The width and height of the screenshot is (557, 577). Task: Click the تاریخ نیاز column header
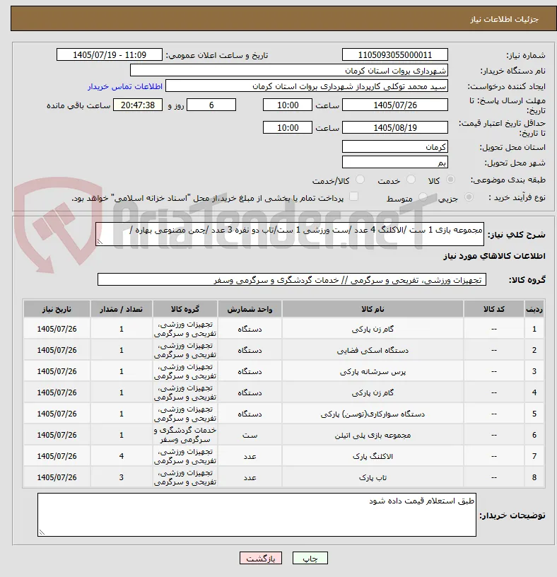[x=57, y=309]
